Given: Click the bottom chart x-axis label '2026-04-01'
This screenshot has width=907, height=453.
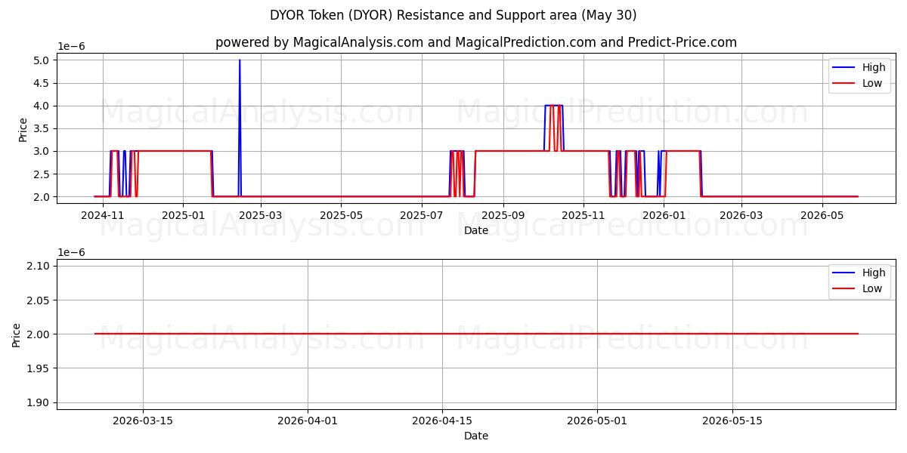Looking at the screenshot, I should [x=308, y=421].
